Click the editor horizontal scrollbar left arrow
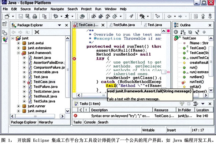Image resolution: width=216 pixels, height=144 pixels. coord(79,95)
